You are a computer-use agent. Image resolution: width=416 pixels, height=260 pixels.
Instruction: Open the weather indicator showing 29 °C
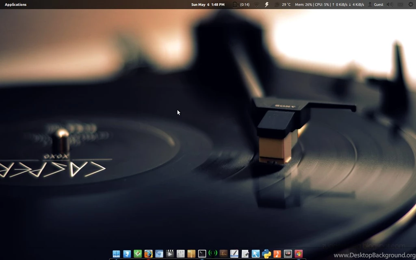pos(283,4)
